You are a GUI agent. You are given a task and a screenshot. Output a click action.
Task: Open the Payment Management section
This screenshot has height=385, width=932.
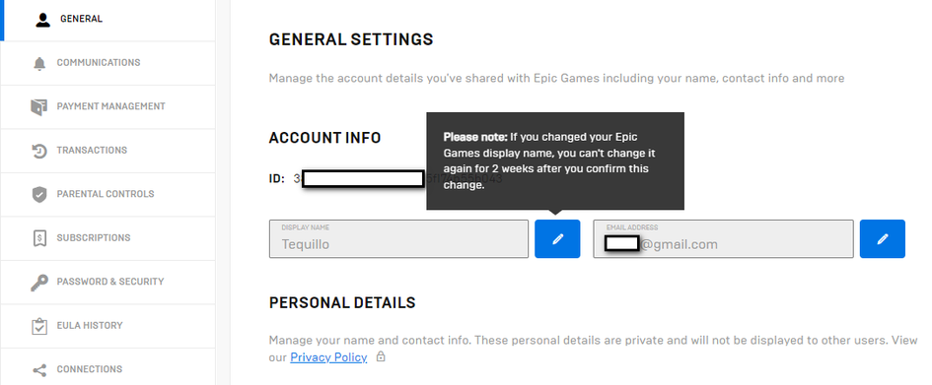(x=108, y=106)
